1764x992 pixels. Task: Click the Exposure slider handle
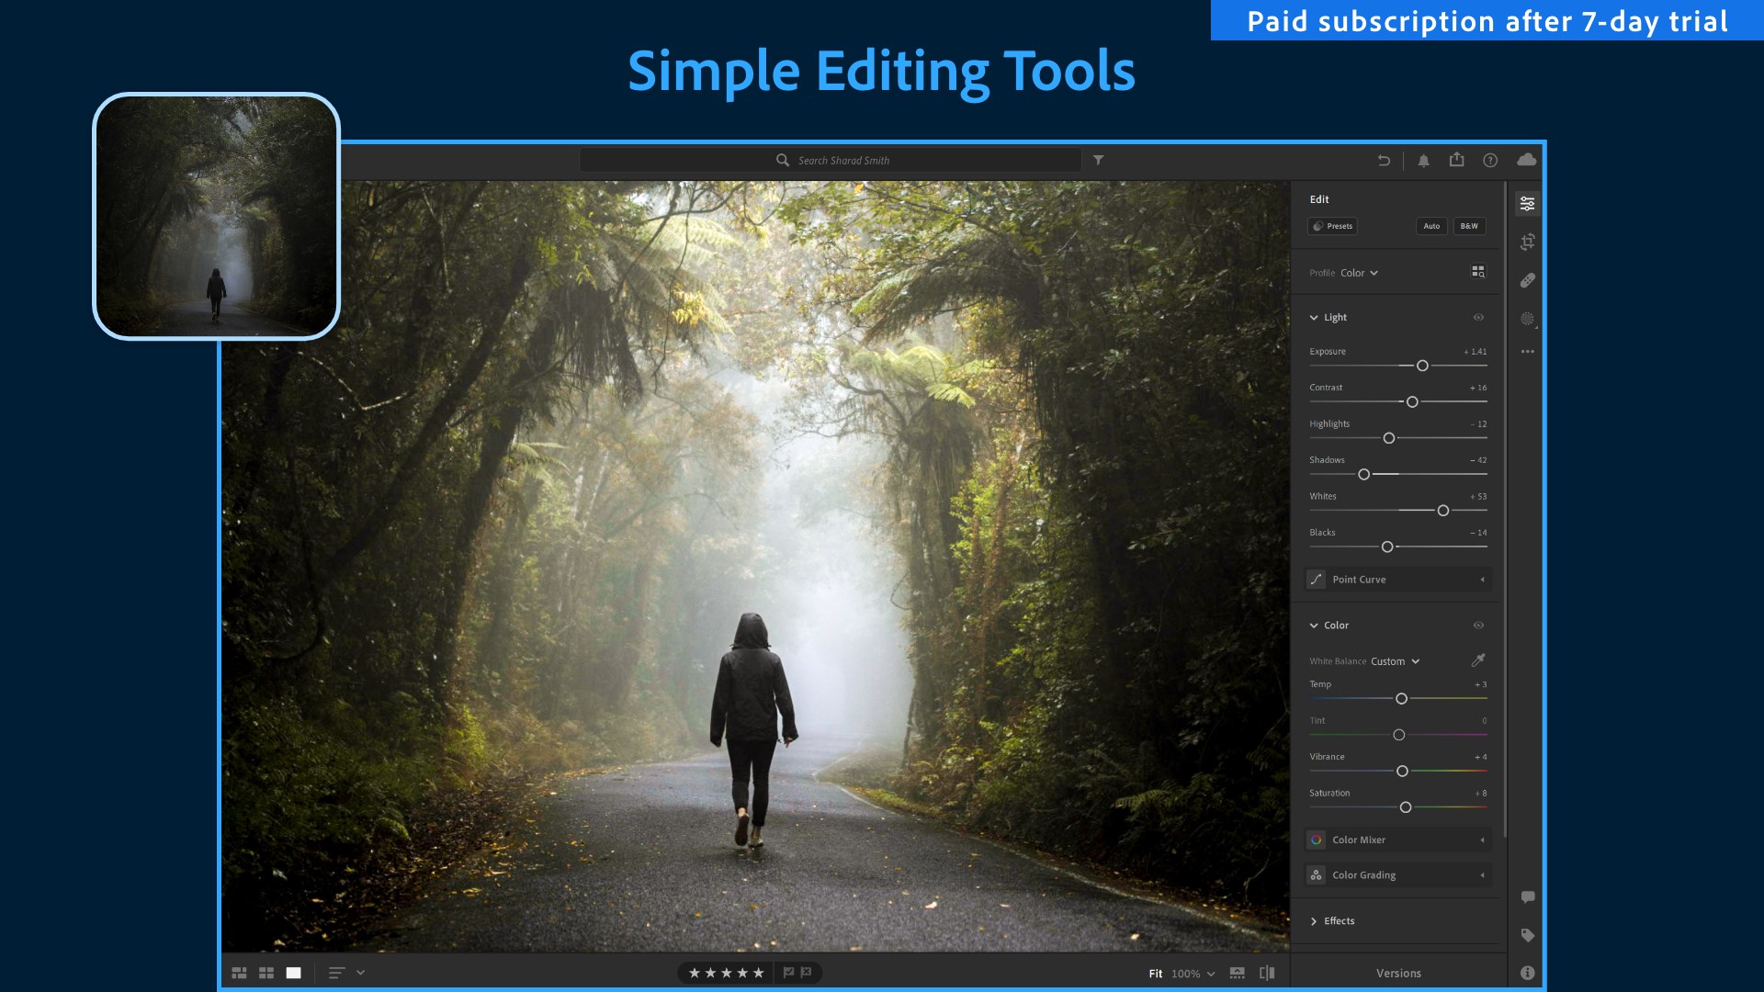click(x=1422, y=366)
